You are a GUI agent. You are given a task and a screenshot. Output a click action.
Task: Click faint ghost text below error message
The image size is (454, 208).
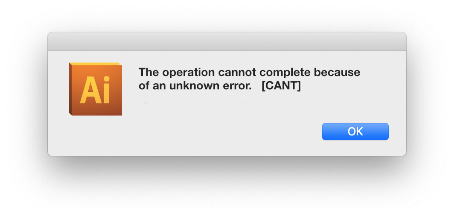(x=197, y=103)
